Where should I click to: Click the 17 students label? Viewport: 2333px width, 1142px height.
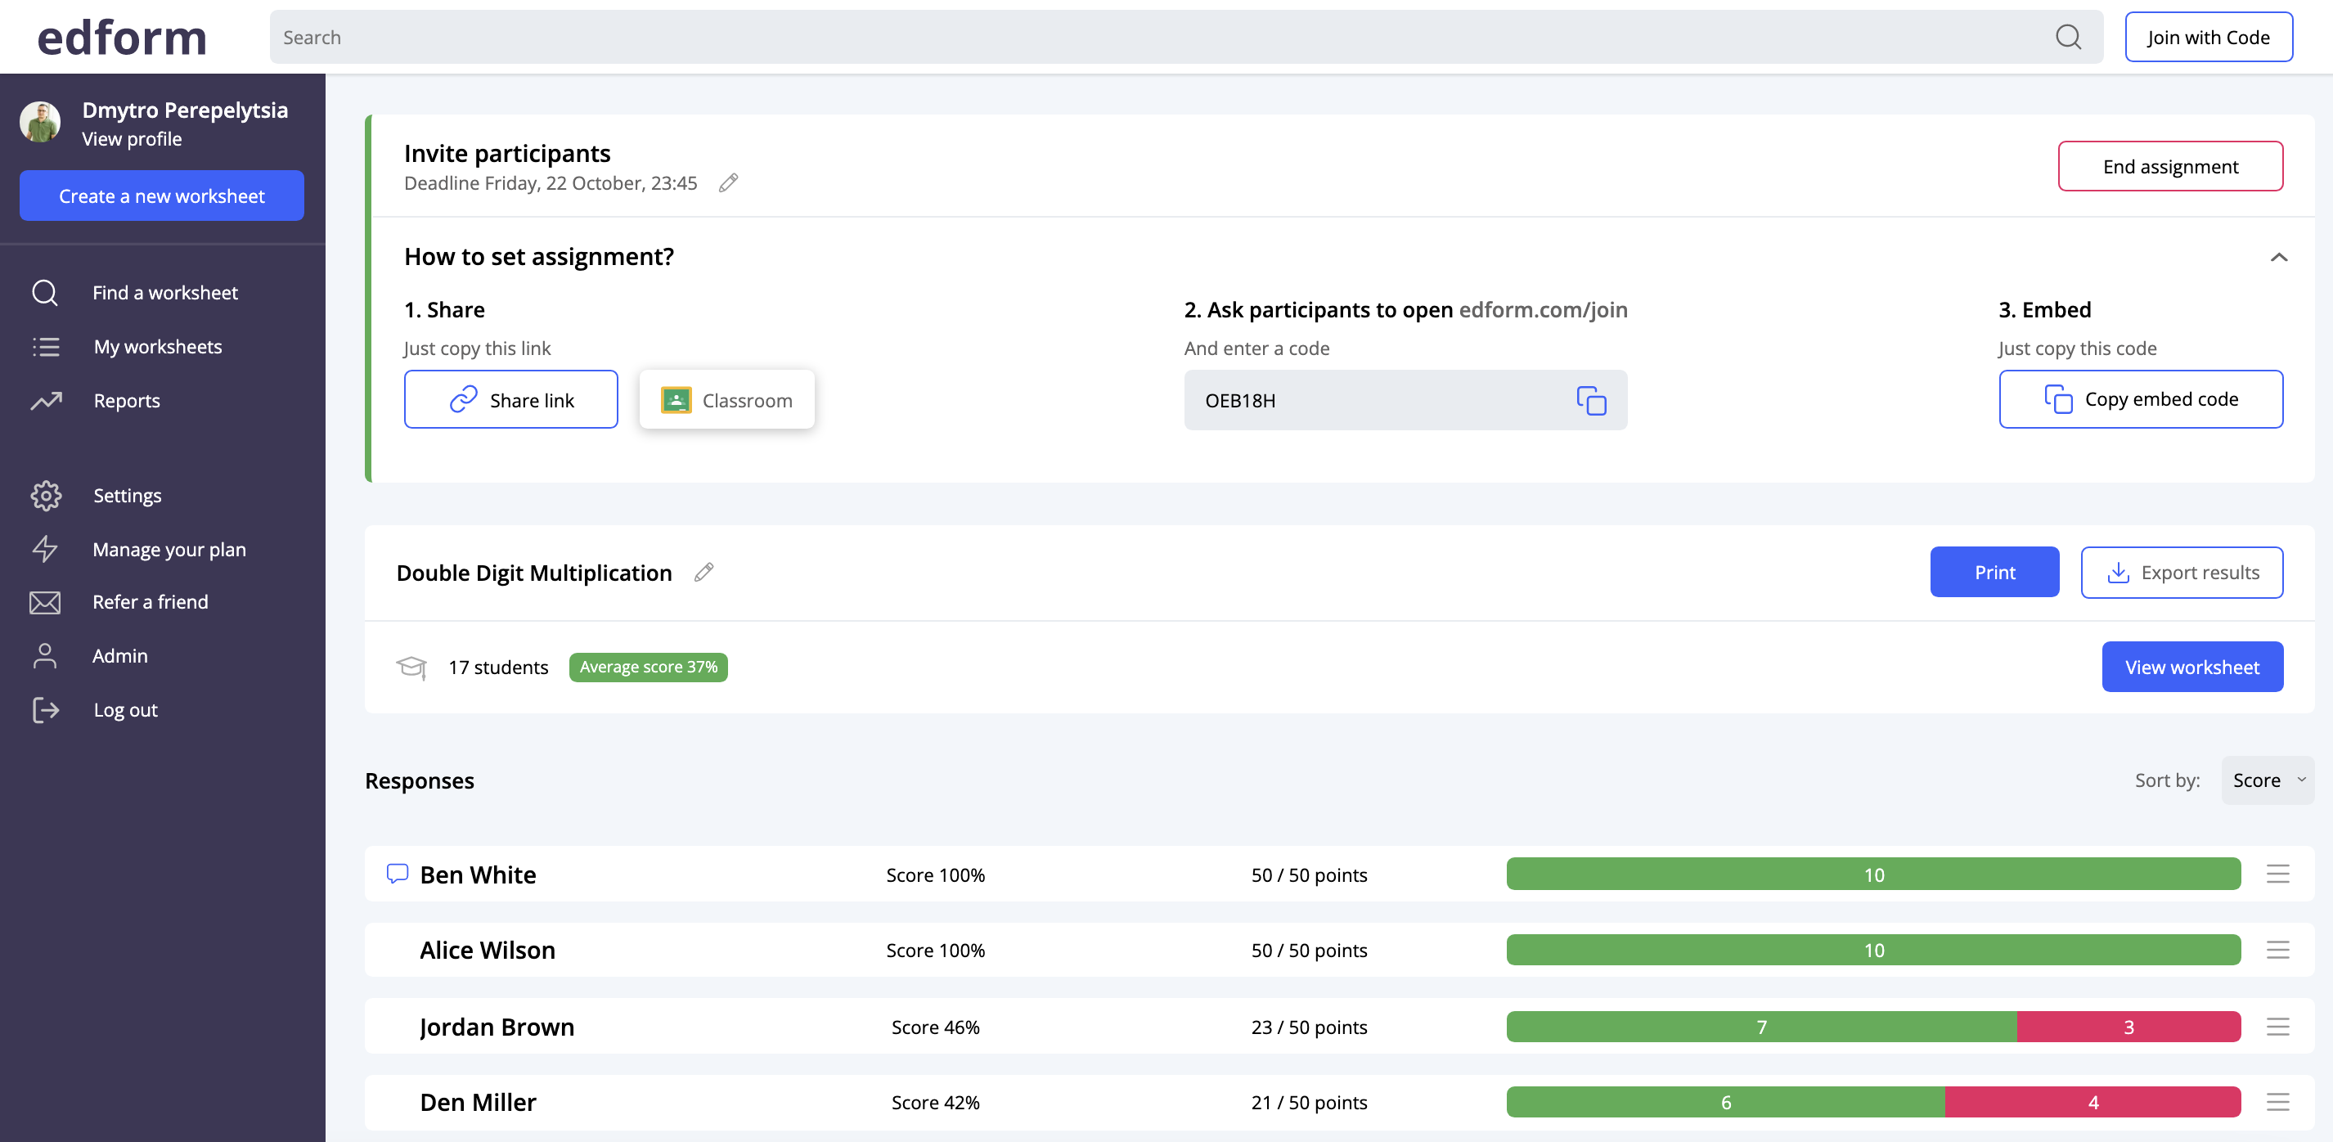pos(498,668)
